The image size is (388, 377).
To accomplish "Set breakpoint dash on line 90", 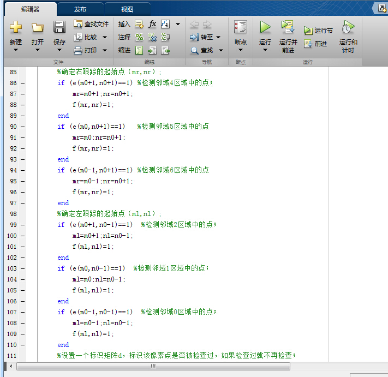I will coord(22,127).
